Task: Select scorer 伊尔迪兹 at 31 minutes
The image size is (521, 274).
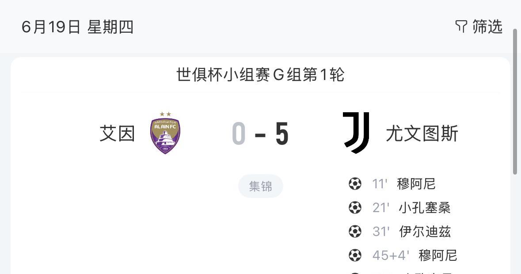Action: [425, 232]
